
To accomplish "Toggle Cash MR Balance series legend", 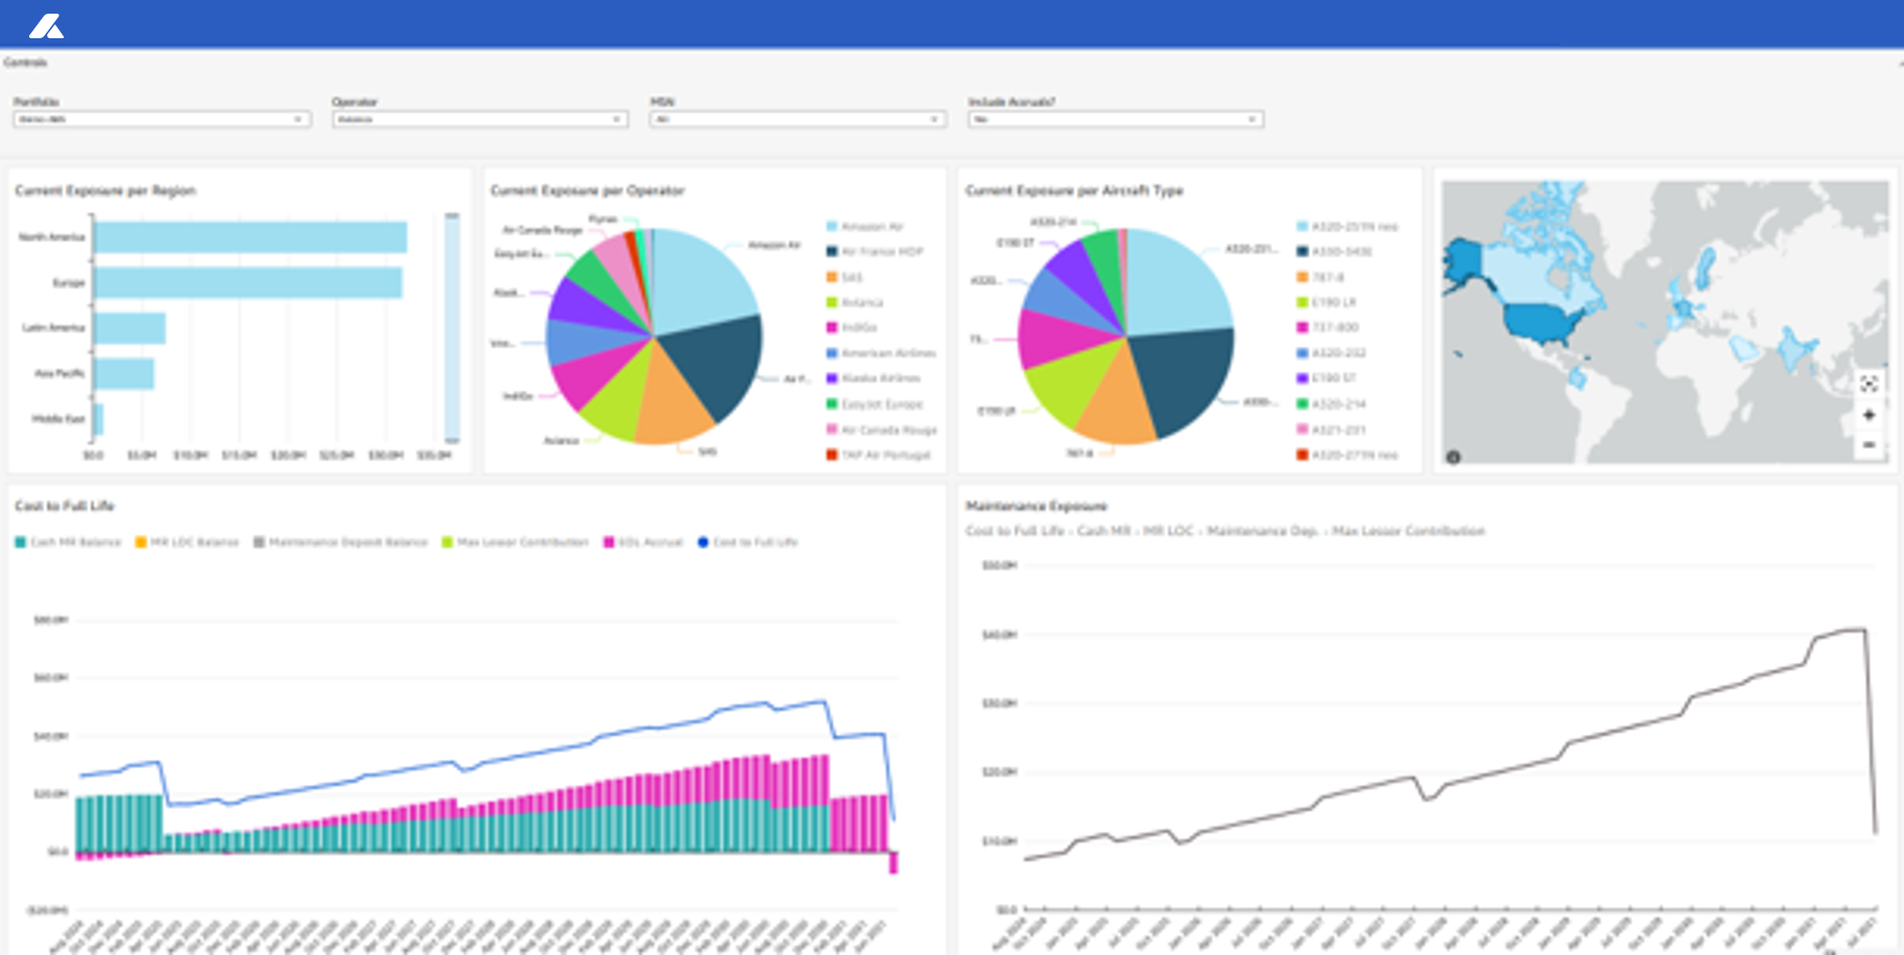I will pyautogui.click(x=67, y=543).
